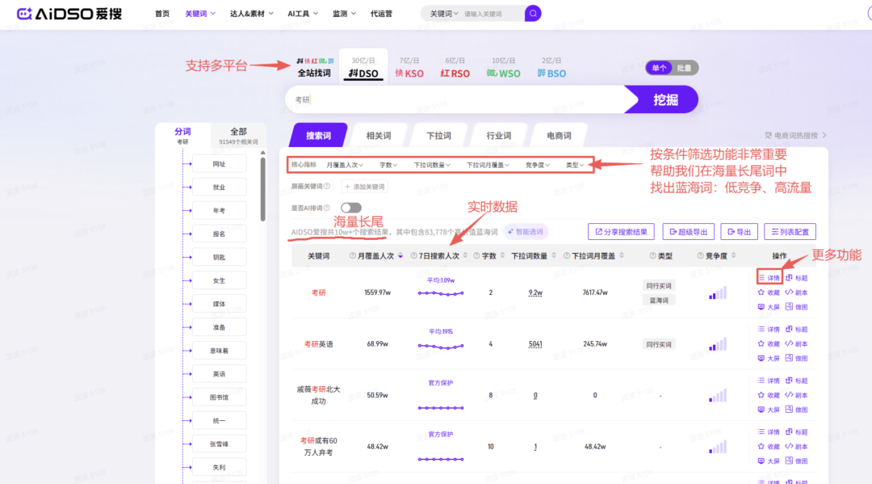
Task: Click info icon beside 7日搜索人次 header
Action: tap(413, 256)
